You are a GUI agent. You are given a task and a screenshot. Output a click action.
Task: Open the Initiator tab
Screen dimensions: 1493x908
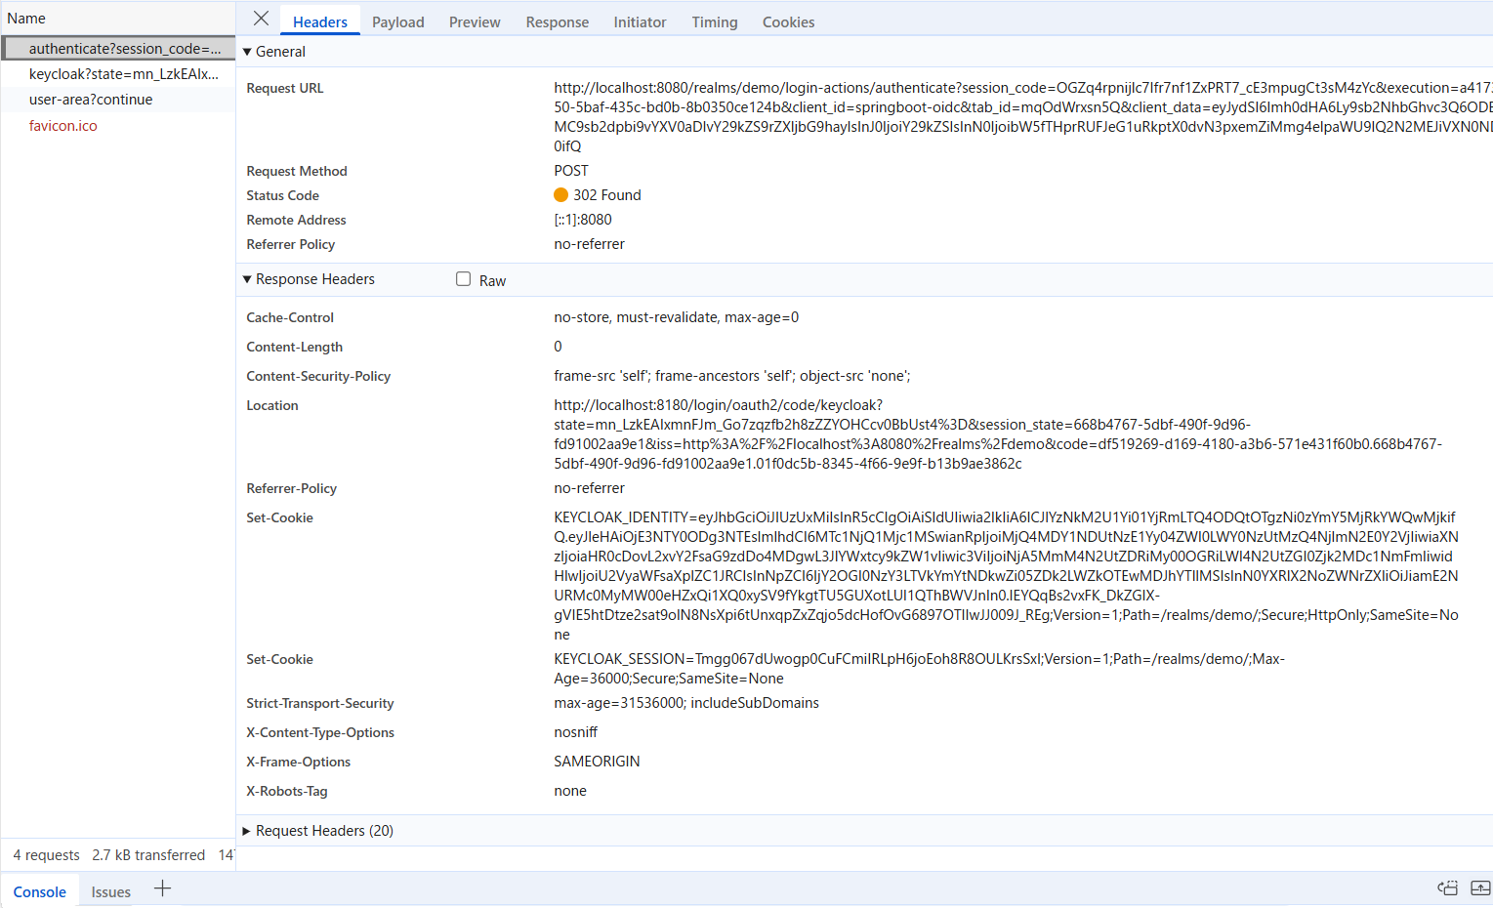coord(640,21)
